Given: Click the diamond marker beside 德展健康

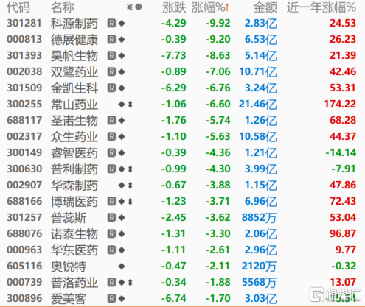Looking at the screenshot, I should point(122,40).
